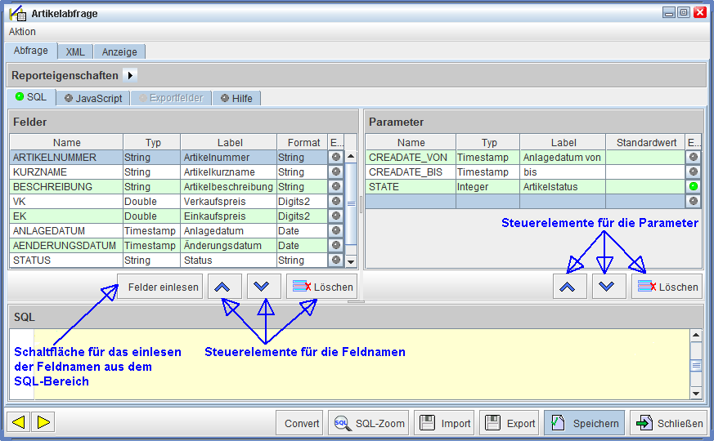The width and height of the screenshot is (714, 441).
Task: Move selected parameter up in Parameter panel
Action: [x=570, y=287]
